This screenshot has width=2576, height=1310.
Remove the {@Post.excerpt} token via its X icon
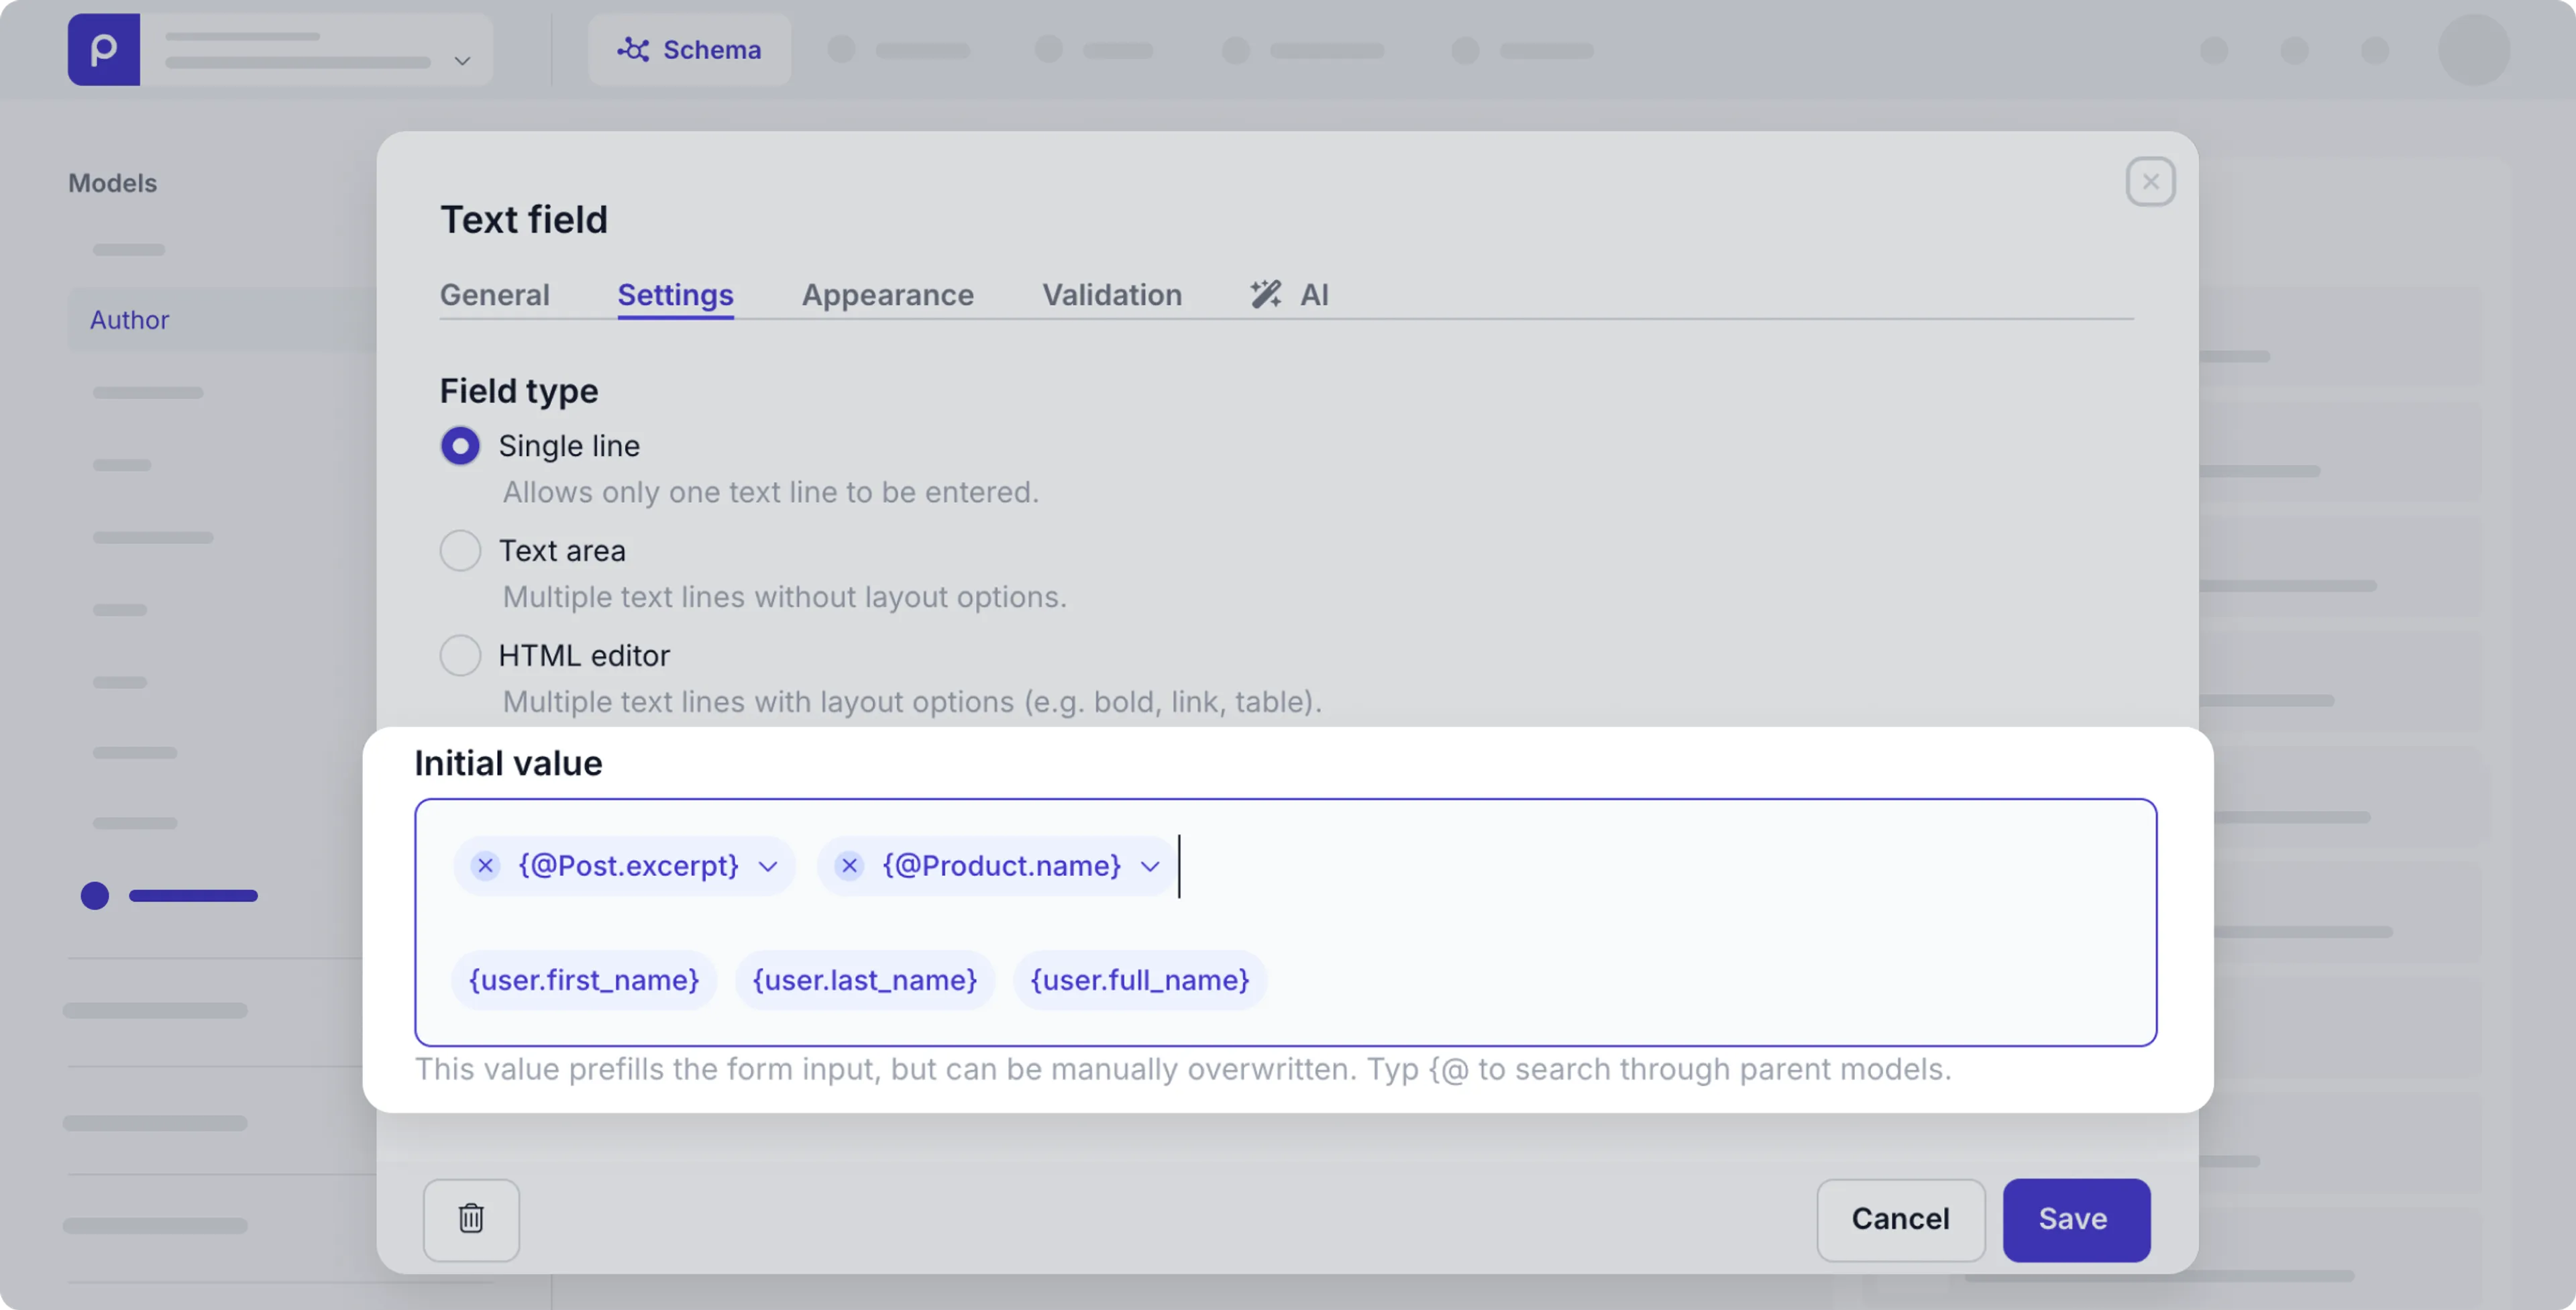[485, 866]
